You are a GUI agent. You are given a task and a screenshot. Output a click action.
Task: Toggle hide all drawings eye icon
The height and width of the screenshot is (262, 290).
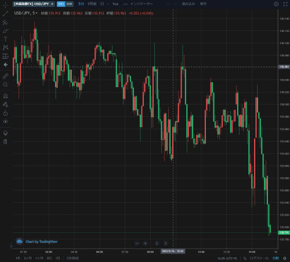pyautogui.click(x=5, y=121)
